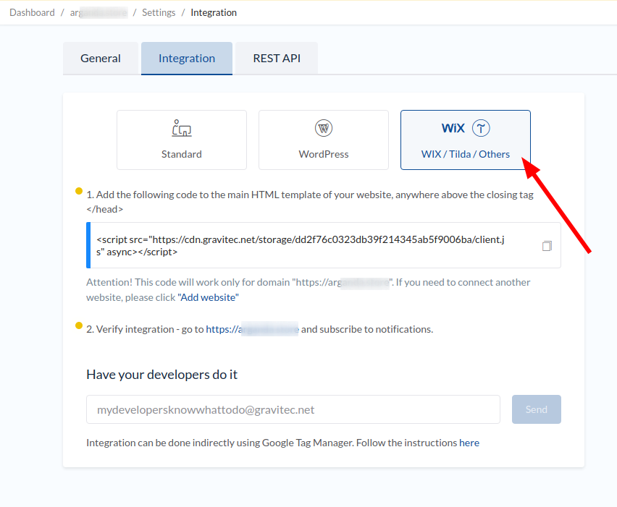The height and width of the screenshot is (507, 617).
Task: Click the Send button
Action: [537, 409]
